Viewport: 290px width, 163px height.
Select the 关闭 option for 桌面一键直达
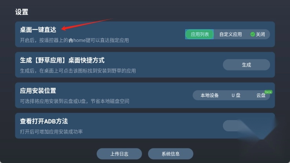tap(258, 35)
